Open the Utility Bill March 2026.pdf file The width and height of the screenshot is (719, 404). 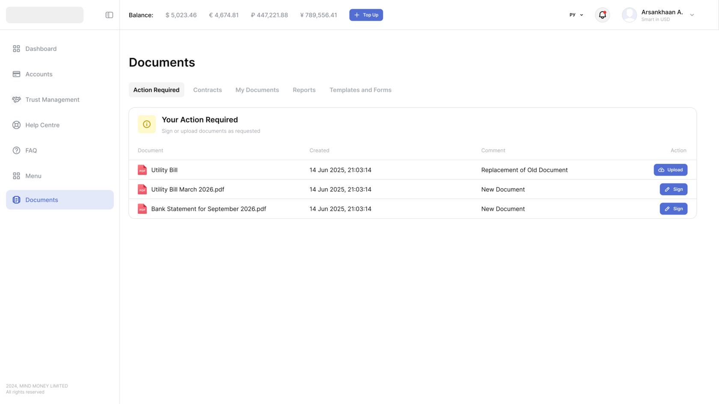click(187, 189)
